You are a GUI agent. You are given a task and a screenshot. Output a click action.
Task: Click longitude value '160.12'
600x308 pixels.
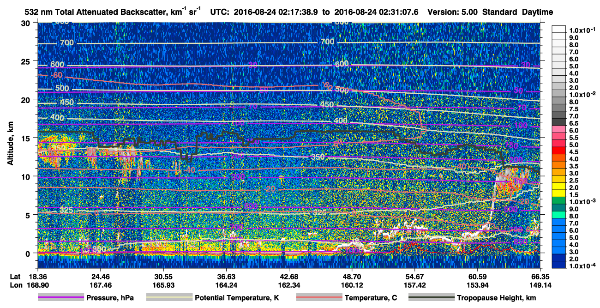352,284
